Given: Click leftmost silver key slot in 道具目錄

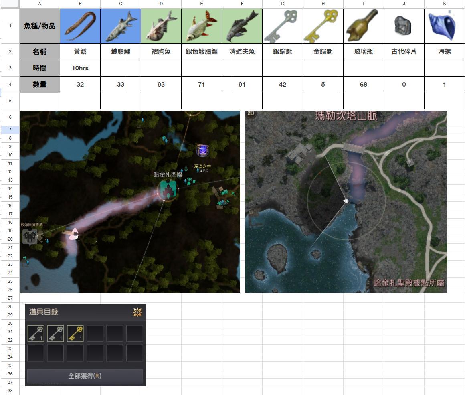Looking at the screenshot, I should click(36, 334).
